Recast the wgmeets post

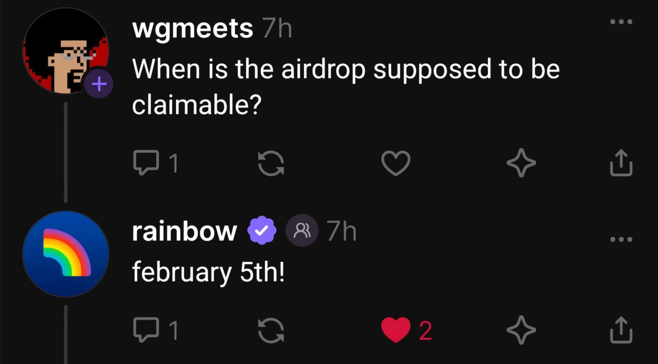271,163
